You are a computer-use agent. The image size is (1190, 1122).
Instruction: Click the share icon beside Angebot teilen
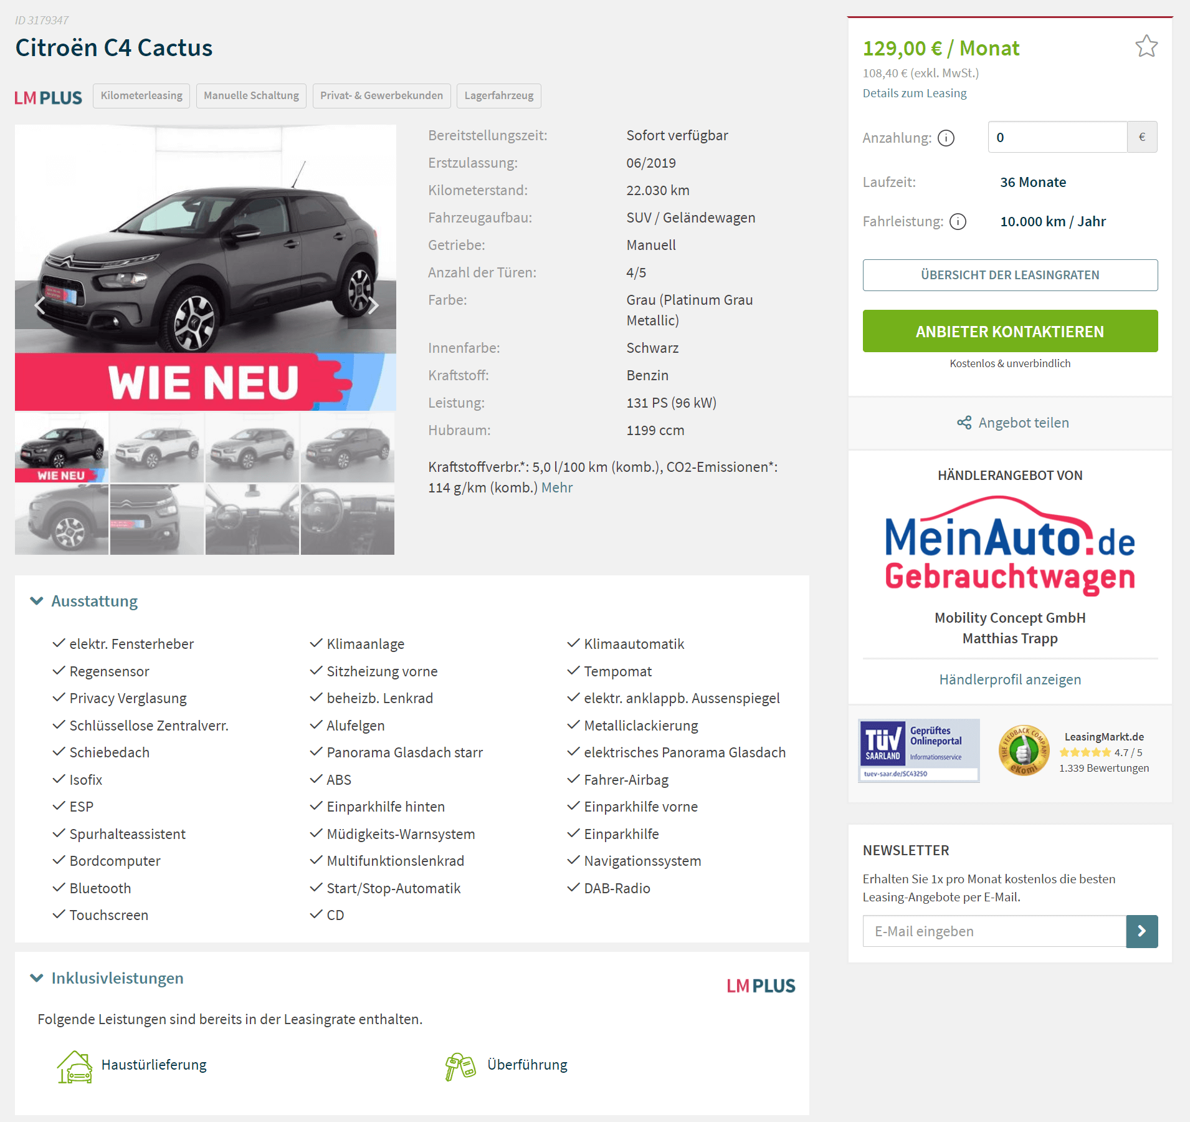pos(964,423)
